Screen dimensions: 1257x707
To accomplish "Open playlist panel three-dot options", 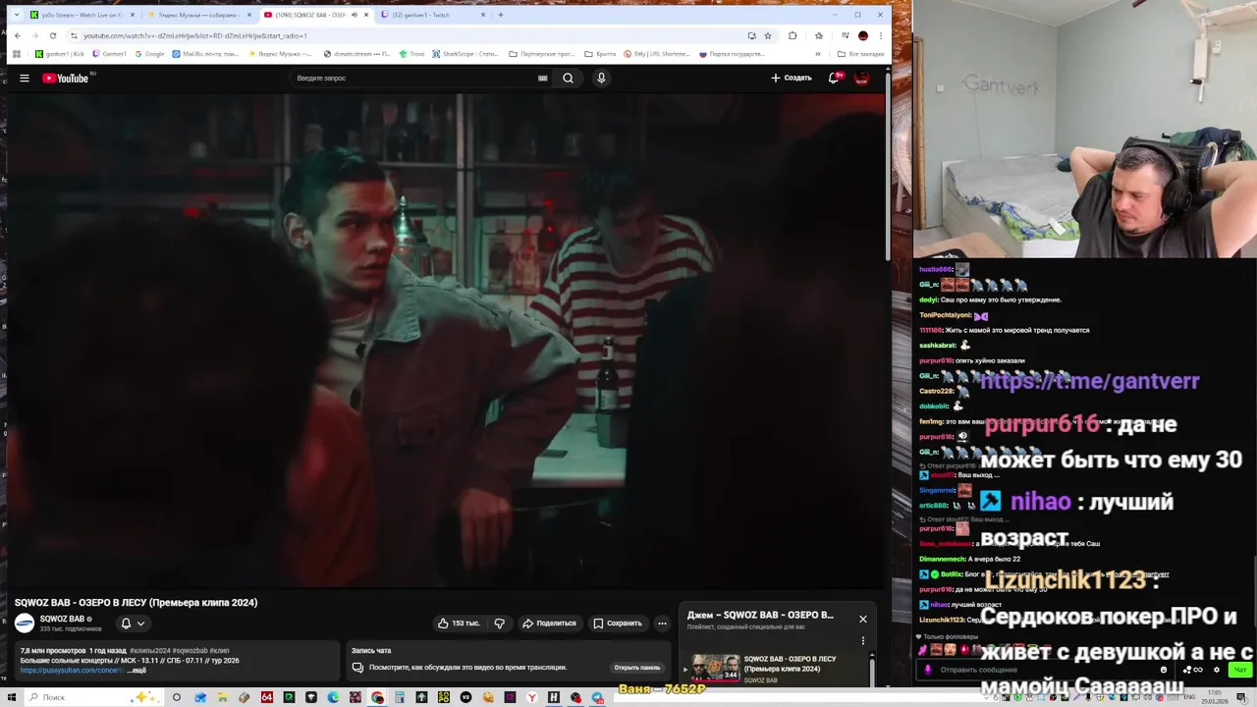I will [x=863, y=640].
